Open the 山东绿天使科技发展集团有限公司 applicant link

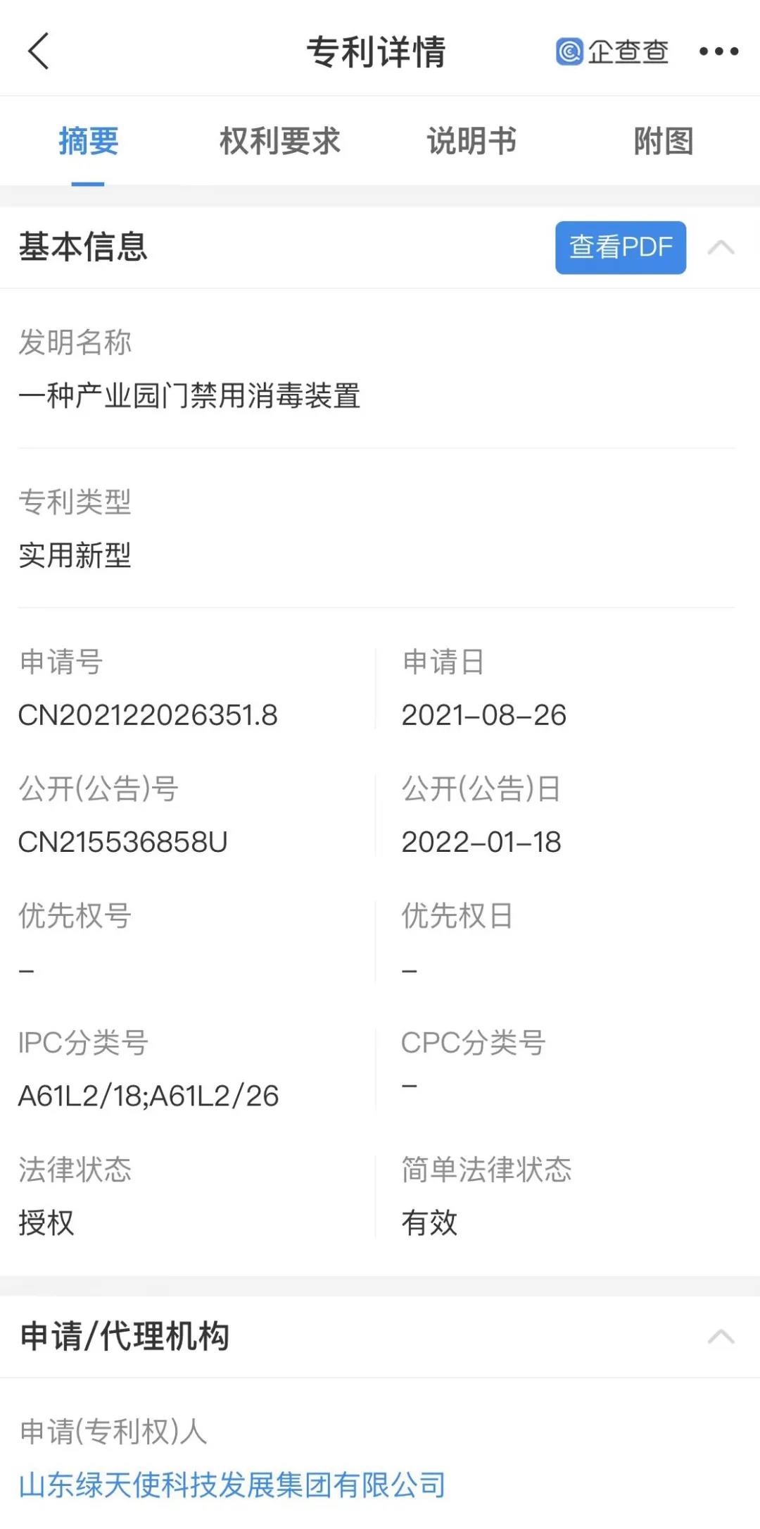pos(232,1485)
